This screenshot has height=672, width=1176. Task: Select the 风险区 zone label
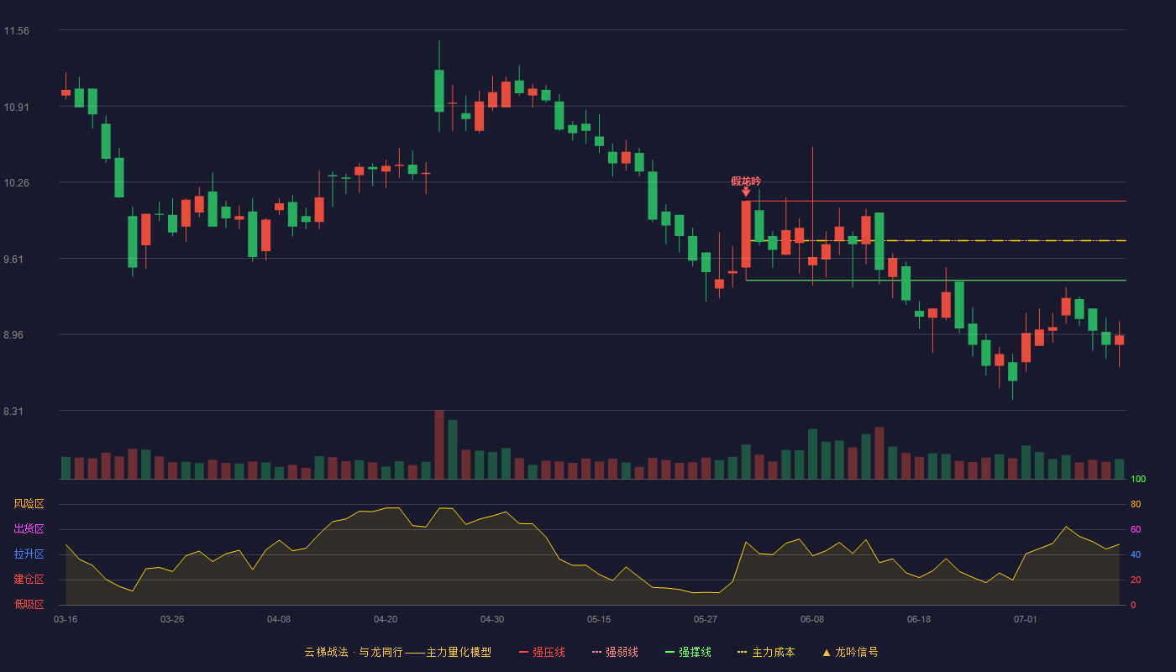pyautogui.click(x=29, y=504)
